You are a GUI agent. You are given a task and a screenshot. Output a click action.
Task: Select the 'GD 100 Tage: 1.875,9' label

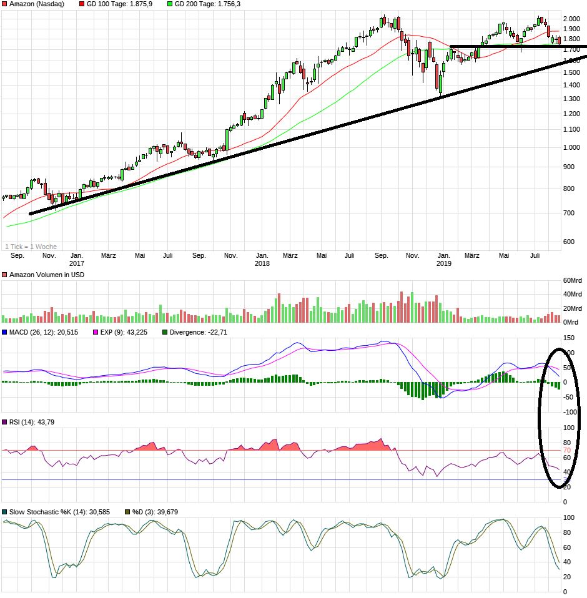pyautogui.click(x=119, y=4)
